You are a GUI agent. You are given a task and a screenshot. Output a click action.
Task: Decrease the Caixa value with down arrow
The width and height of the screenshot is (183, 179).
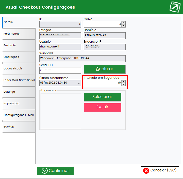123,25
